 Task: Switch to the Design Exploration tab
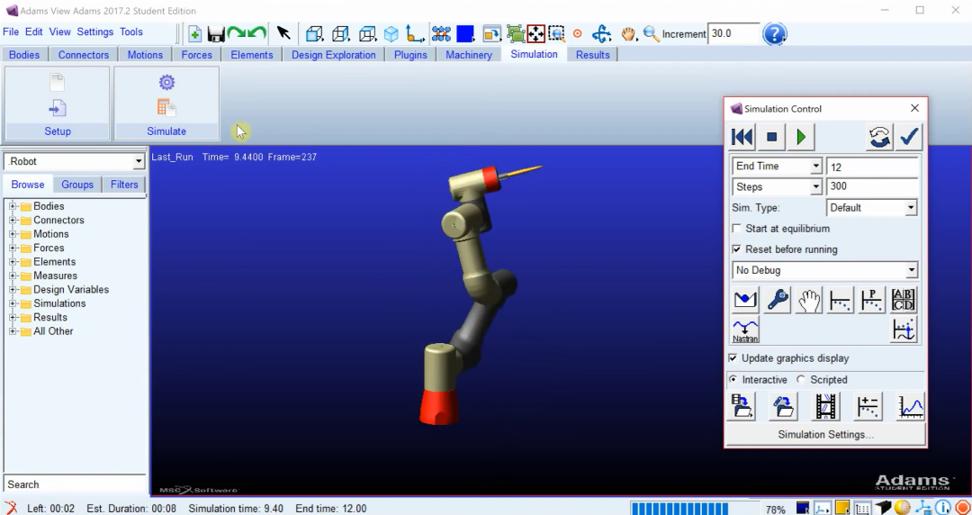point(334,55)
